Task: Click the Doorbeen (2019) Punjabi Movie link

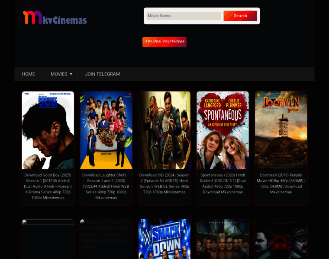Action: (x=281, y=183)
